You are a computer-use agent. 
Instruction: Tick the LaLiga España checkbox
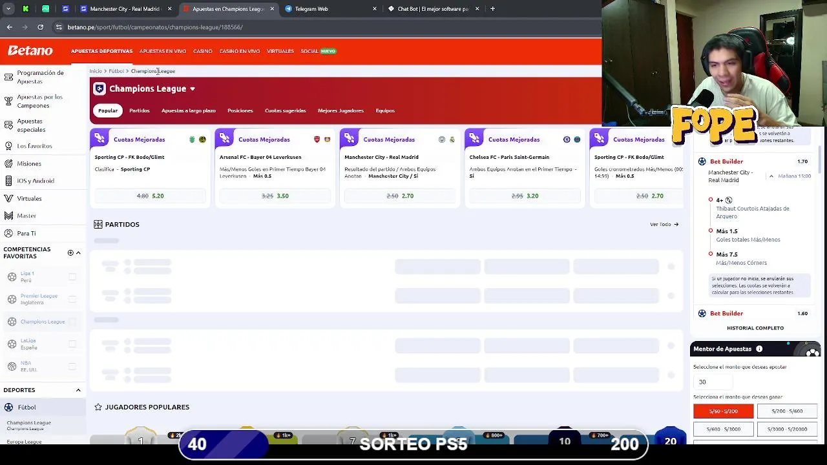click(x=72, y=344)
